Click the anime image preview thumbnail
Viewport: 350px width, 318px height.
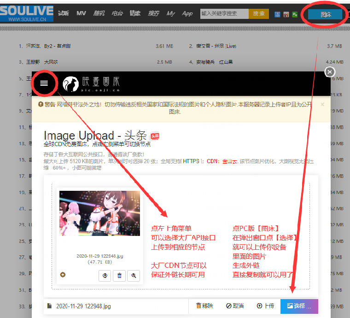coord(100,213)
